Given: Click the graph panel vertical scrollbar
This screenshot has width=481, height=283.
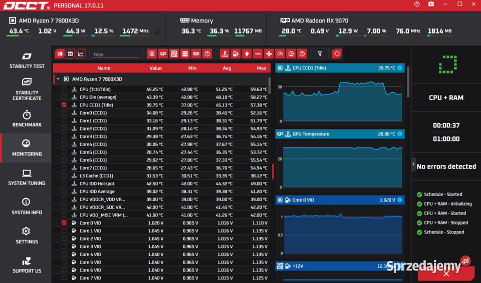Looking at the screenshot, I should [x=408, y=82].
